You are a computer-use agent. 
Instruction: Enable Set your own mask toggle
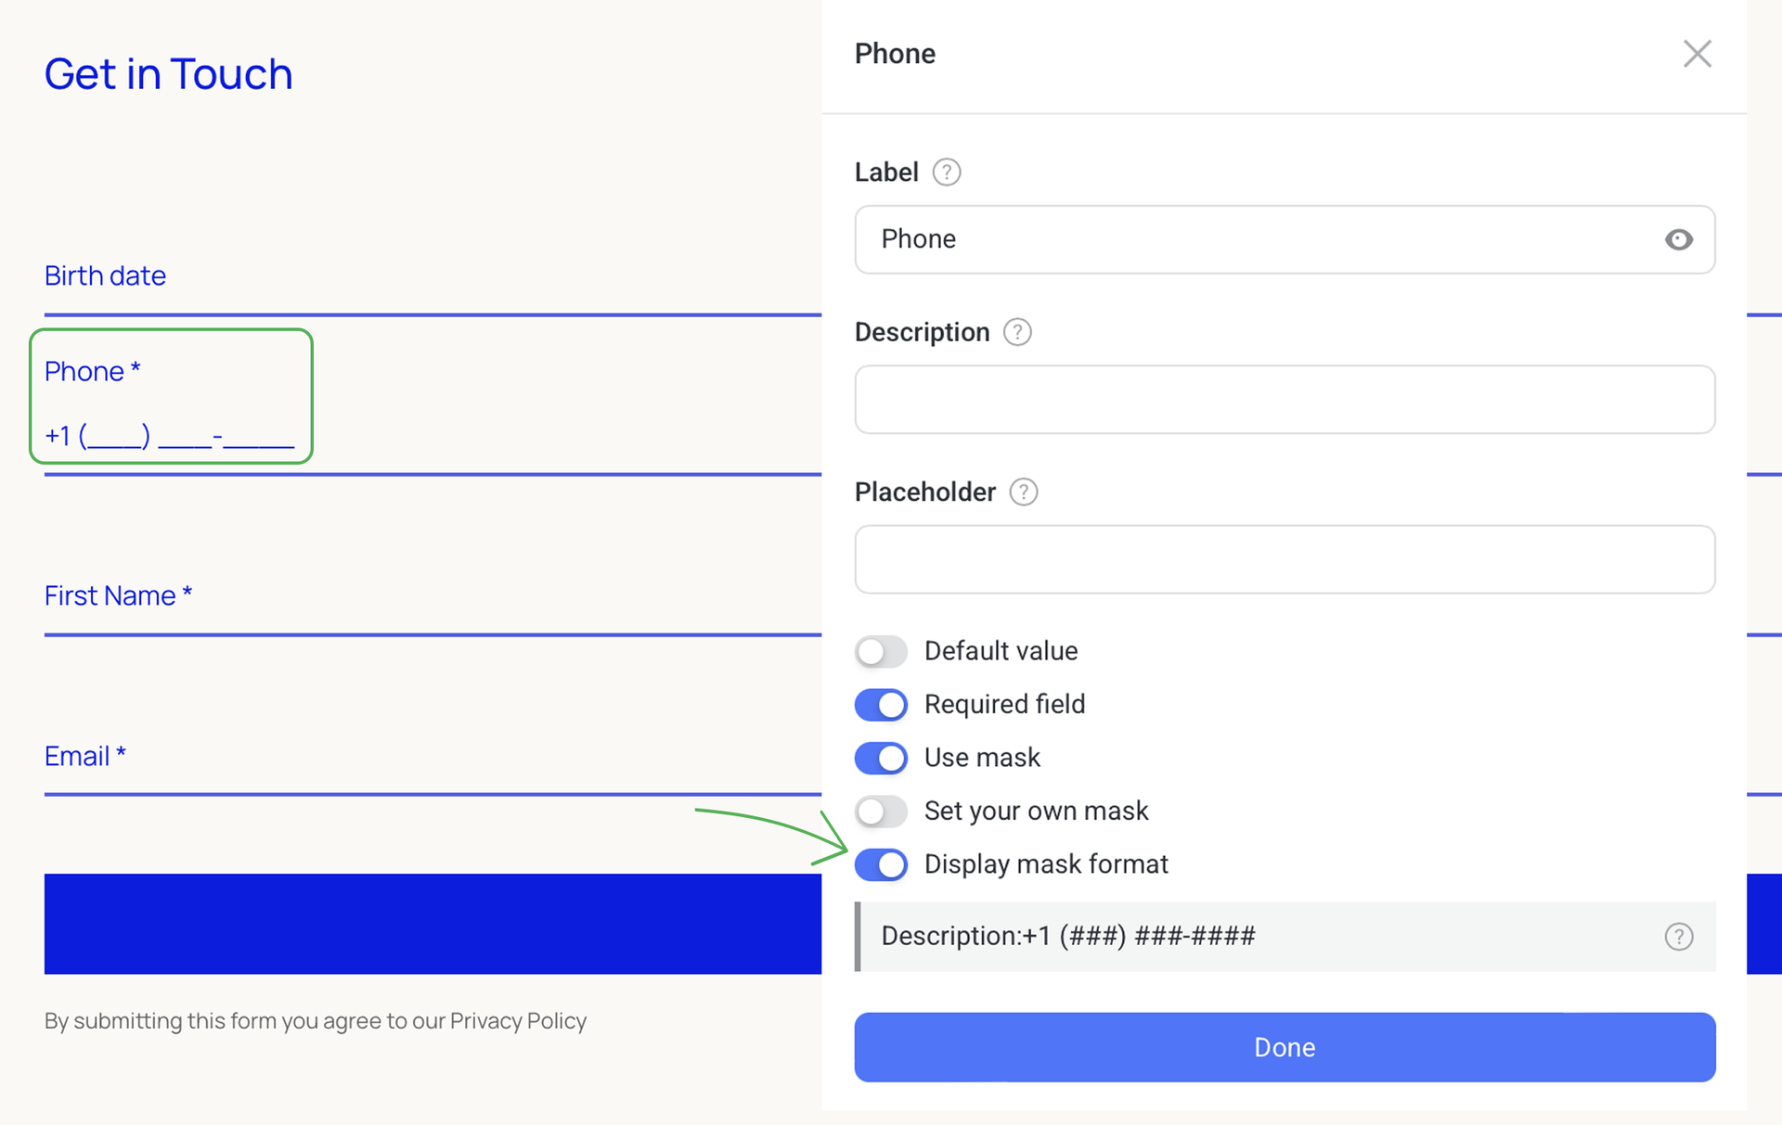point(881,812)
